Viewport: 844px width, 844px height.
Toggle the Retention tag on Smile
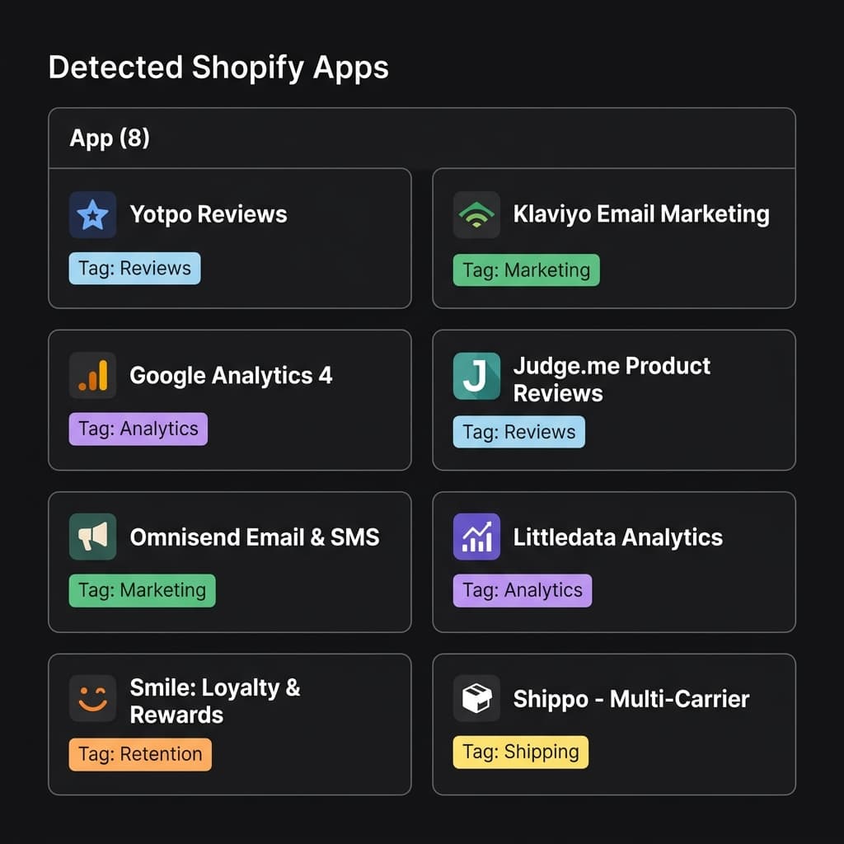[x=139, y=754]
